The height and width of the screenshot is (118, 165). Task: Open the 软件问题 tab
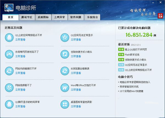point(76,17)
